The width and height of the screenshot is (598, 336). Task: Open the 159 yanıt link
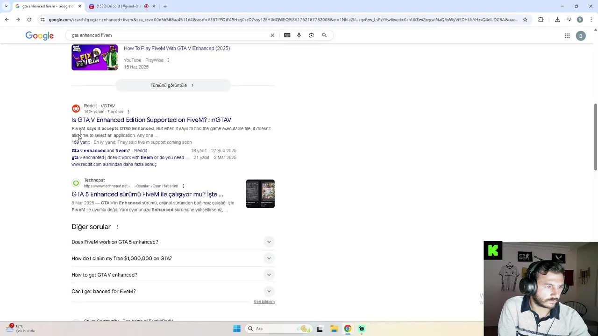(80, 142)
